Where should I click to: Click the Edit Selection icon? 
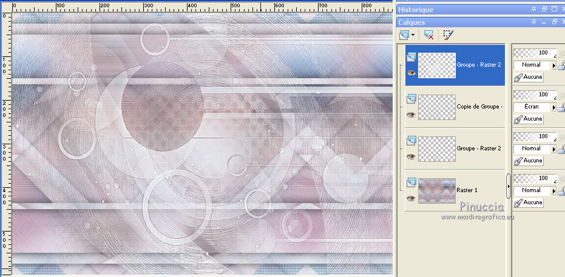click(448, 35)
